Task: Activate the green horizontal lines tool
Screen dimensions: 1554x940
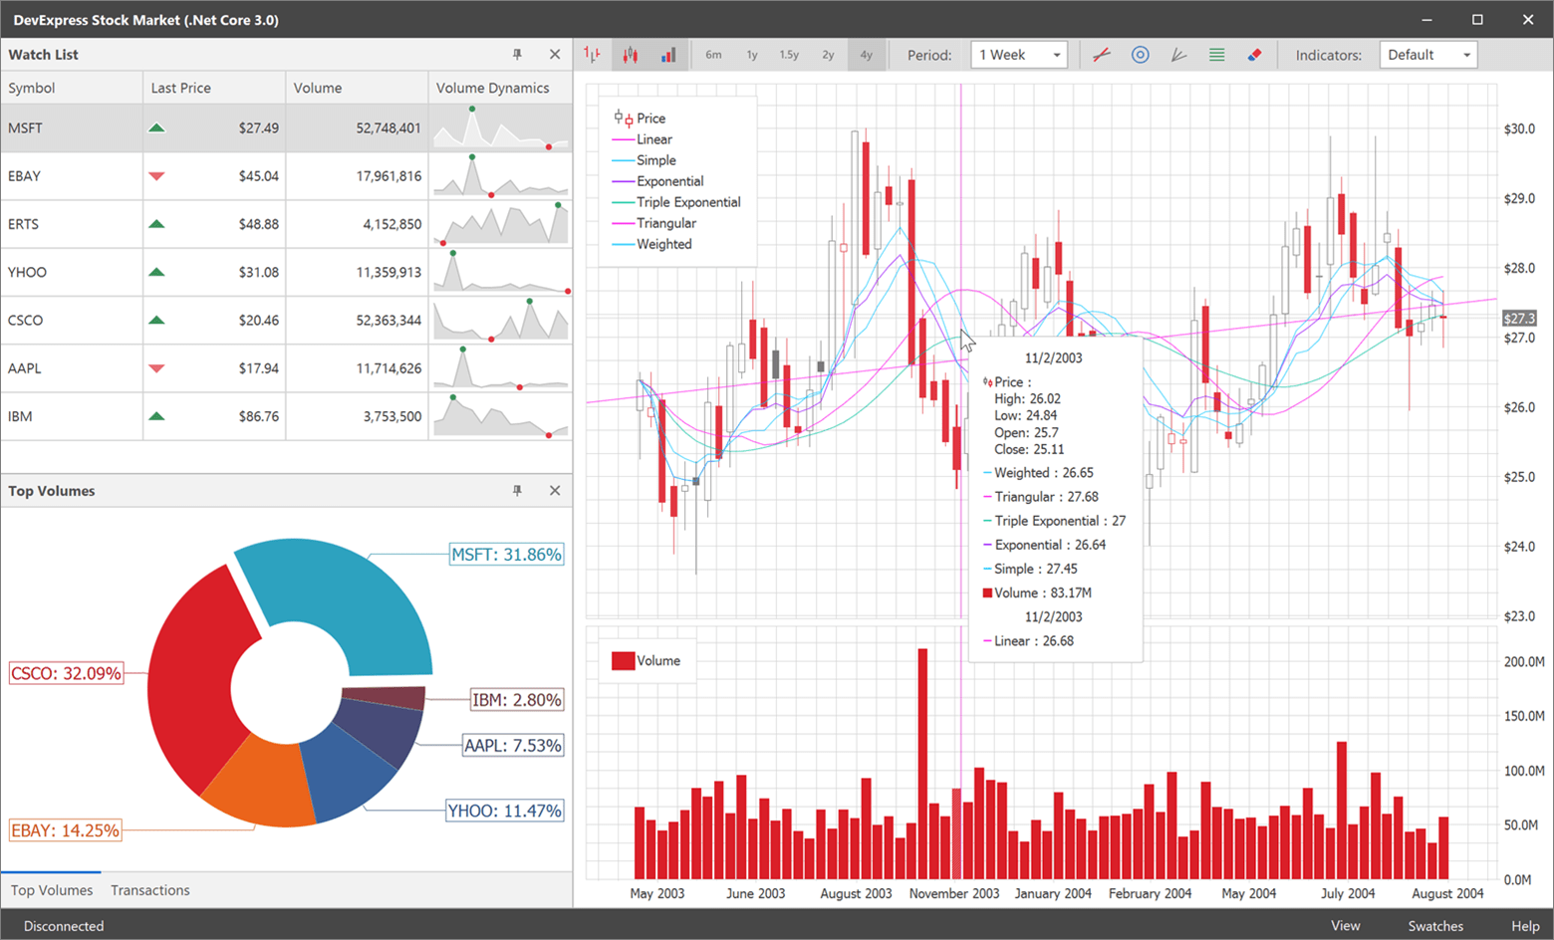Action: [x=1217, y=55]
